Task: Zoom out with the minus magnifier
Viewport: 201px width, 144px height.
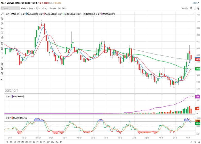Action: coord(2,73)
